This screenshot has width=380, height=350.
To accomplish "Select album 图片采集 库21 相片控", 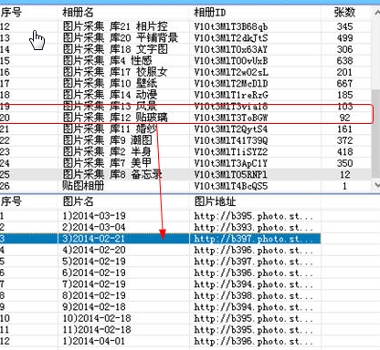I will tap(115, 26).
